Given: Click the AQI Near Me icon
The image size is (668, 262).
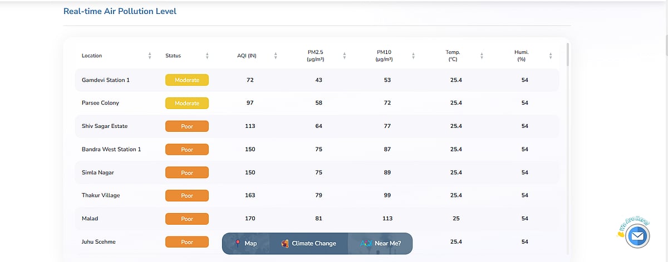Looking at the screenshot, I should pos(366,243).
